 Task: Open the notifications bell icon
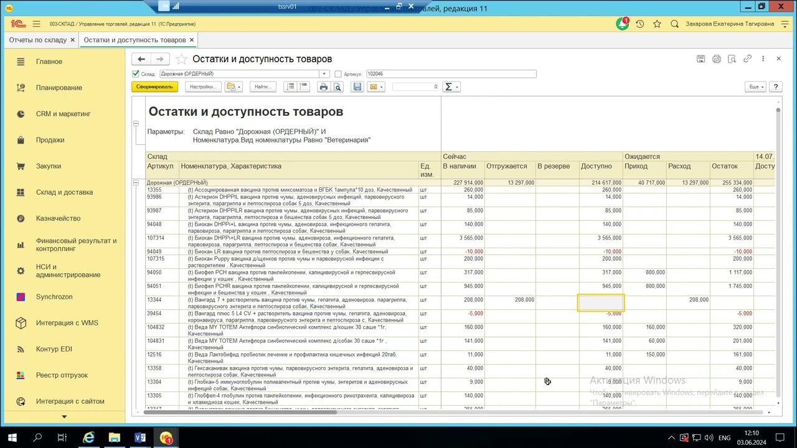622,24
